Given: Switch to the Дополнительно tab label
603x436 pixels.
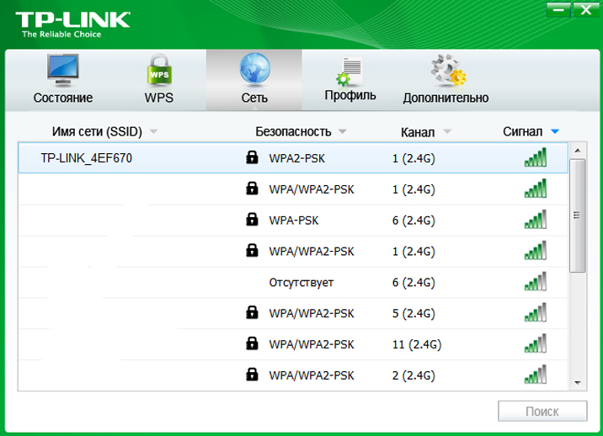Looking at the screenshot, I should click(446, 98).
